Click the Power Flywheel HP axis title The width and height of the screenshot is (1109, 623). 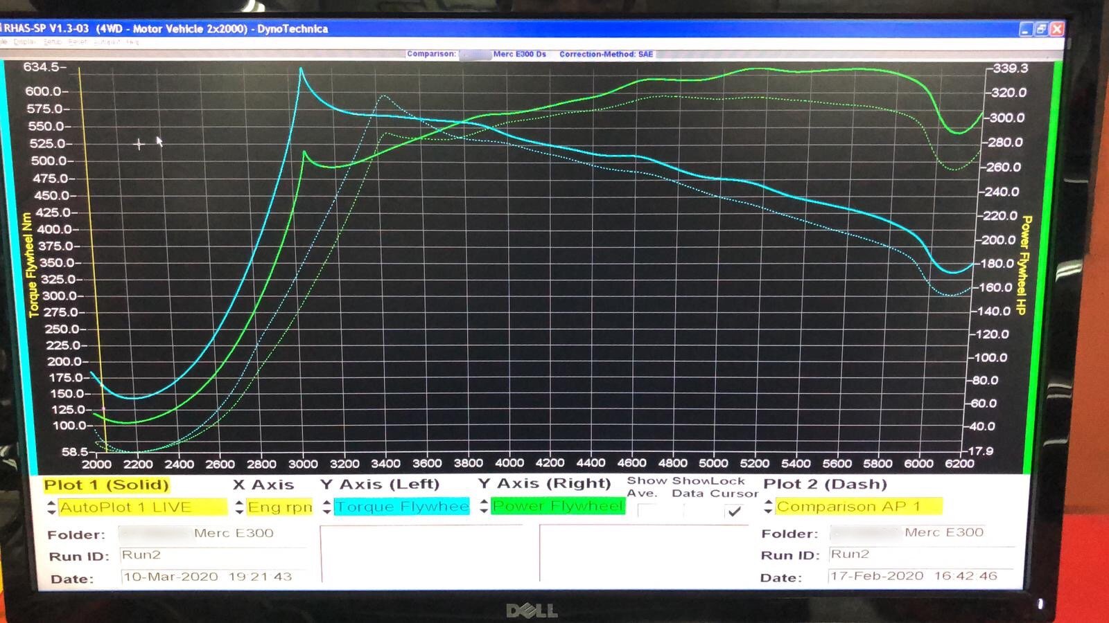click(1023, 265)
